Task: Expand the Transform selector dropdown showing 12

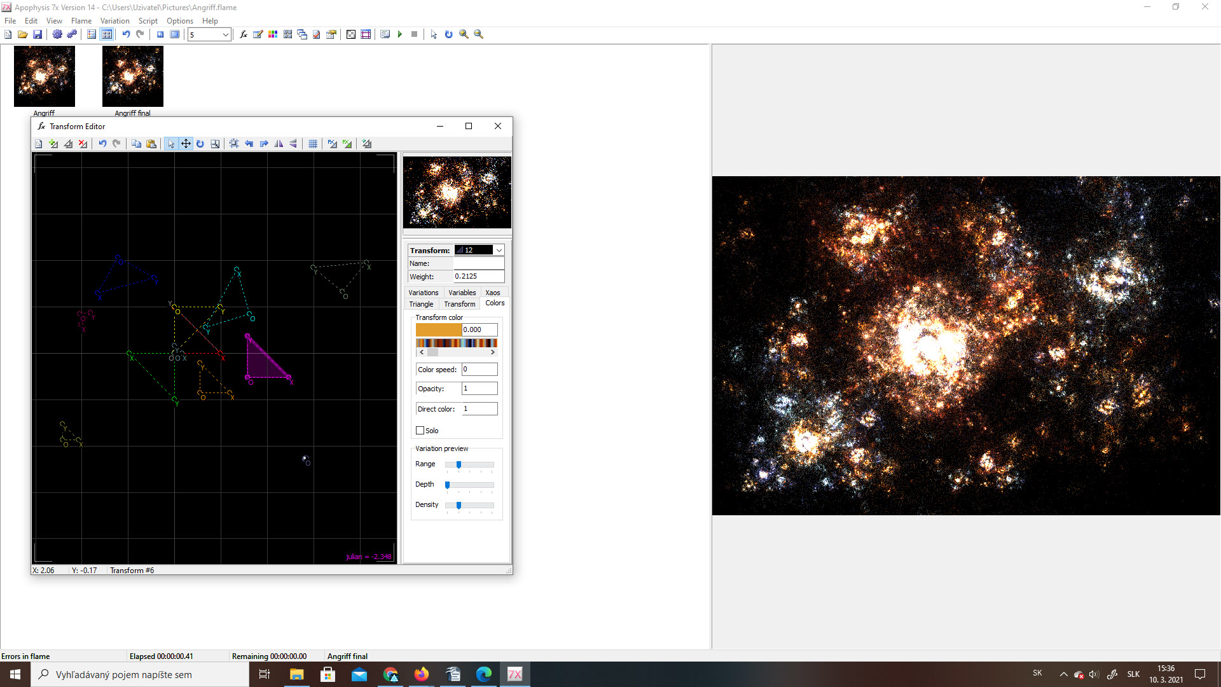Action: point(499,250)
